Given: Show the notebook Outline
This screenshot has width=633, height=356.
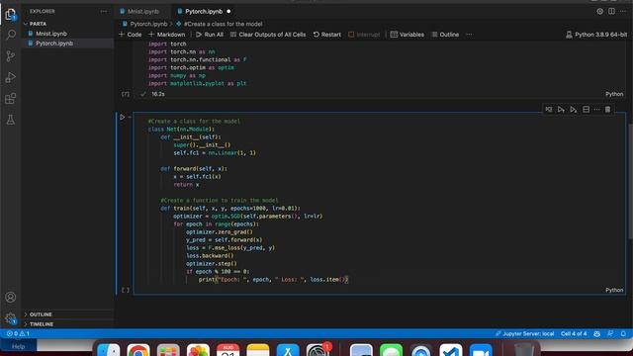Looking at the screenshot, I should (x=445, y=35).
